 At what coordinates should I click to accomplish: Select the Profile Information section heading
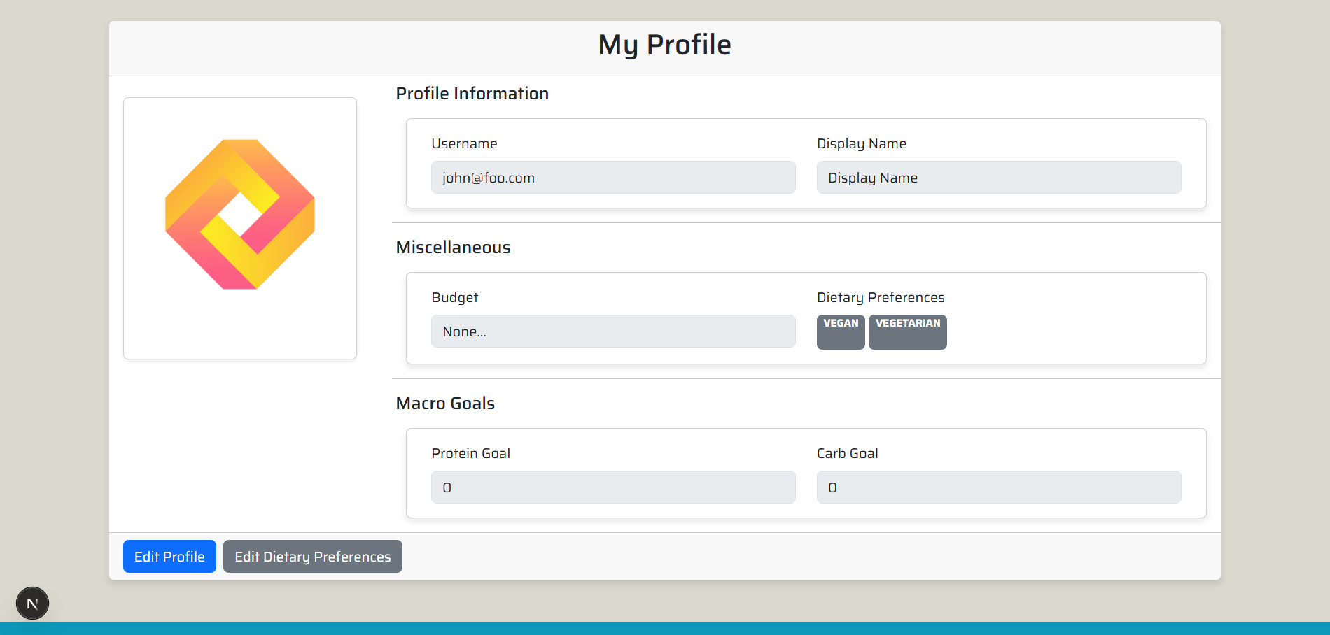[x=472, y=93]
